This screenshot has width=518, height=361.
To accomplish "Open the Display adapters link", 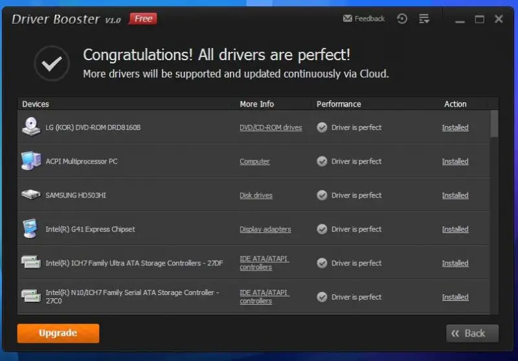I will tap(265, 229).
